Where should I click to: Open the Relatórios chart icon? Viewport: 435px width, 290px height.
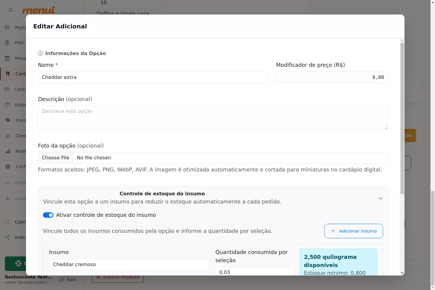coord(8,151)
